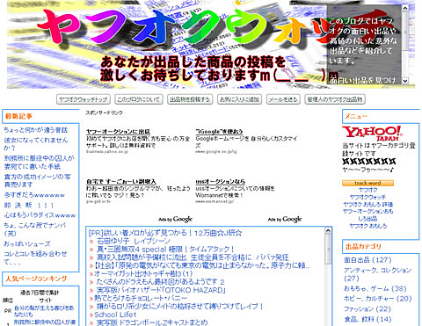
Task: Open the ヤフーオークションに出店 ad
Action: click(x=118, y=132)
